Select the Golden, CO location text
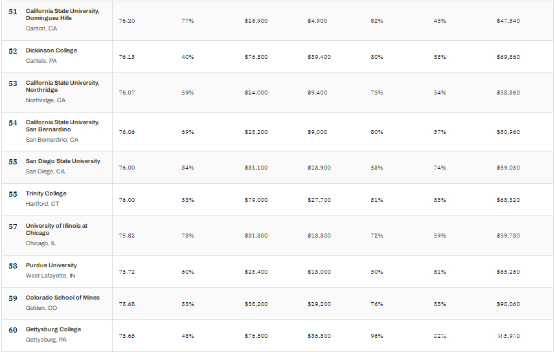The height and width of the screenshot is (352, 555). coord(41,308)
